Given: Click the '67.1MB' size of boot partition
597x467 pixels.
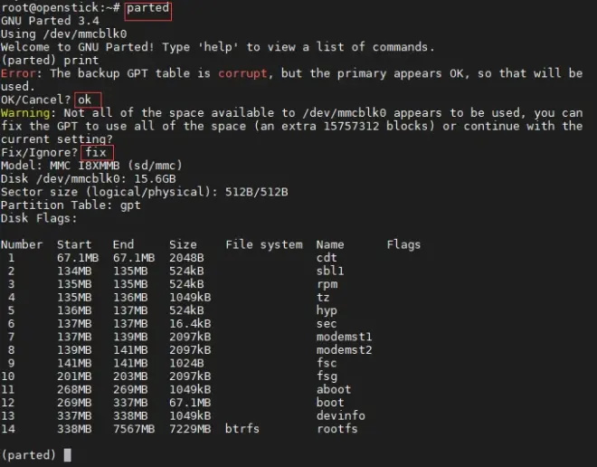Looking at the screenshot, I should pyautogui.click(x=190, y=403).
